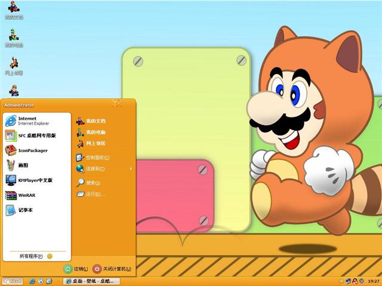Click the 19:27 taskbar clock
The image size is (382, 286).
[374, 281]
